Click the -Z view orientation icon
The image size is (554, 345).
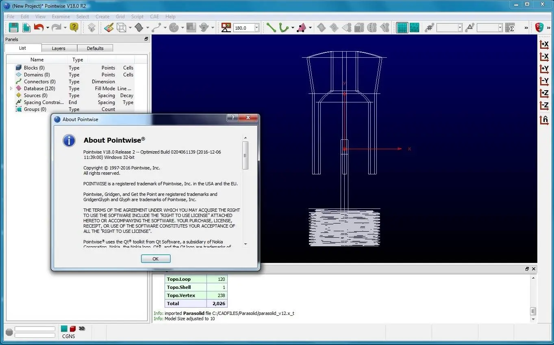pyautogui.click(x=544, y=106)
